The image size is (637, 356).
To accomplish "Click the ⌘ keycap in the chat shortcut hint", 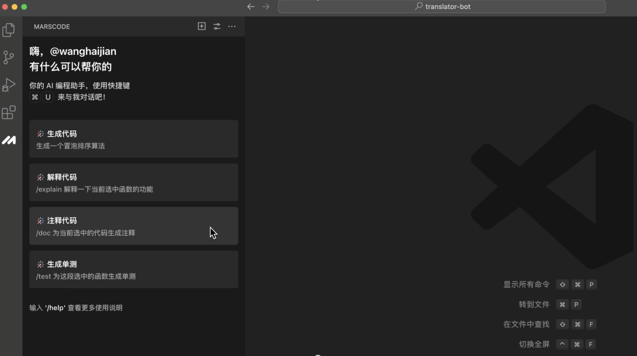I will 35,97.
